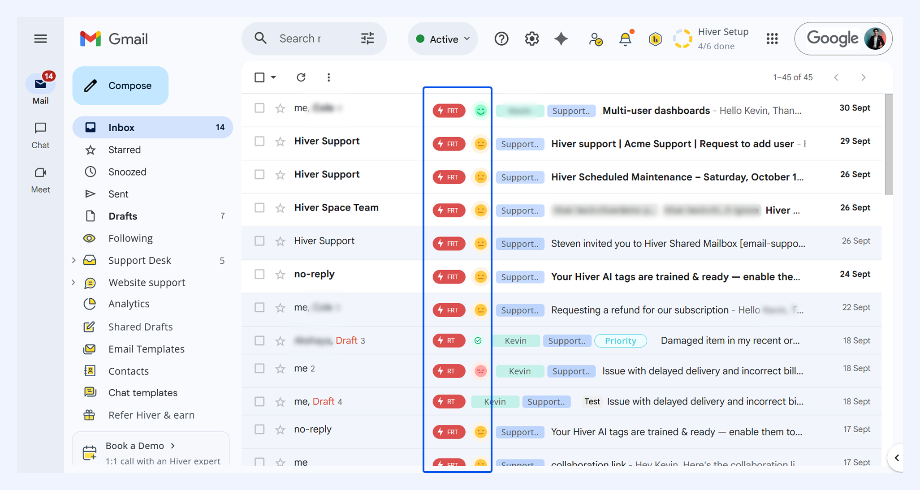Select the Request to add user email checkbox

pos(259,141)
